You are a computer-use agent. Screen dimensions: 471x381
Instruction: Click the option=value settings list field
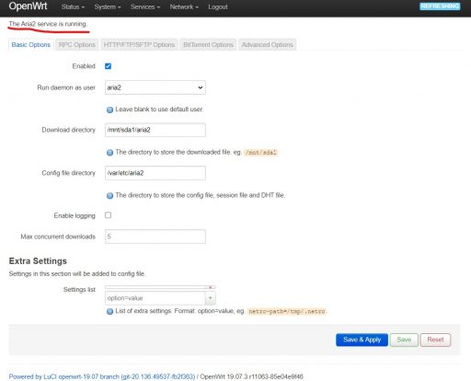pos(155,298)
